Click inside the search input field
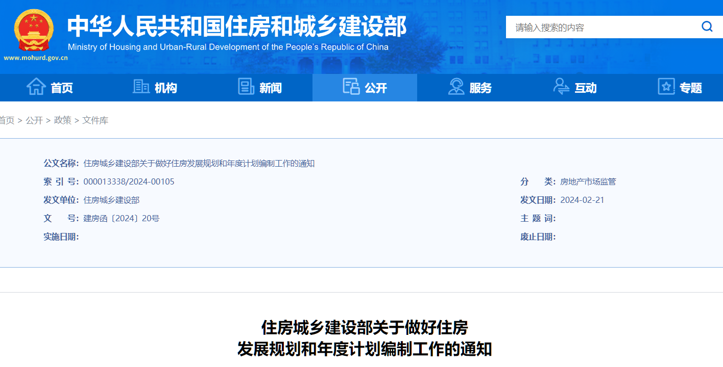The image size is (723, 367). point(587,26)
